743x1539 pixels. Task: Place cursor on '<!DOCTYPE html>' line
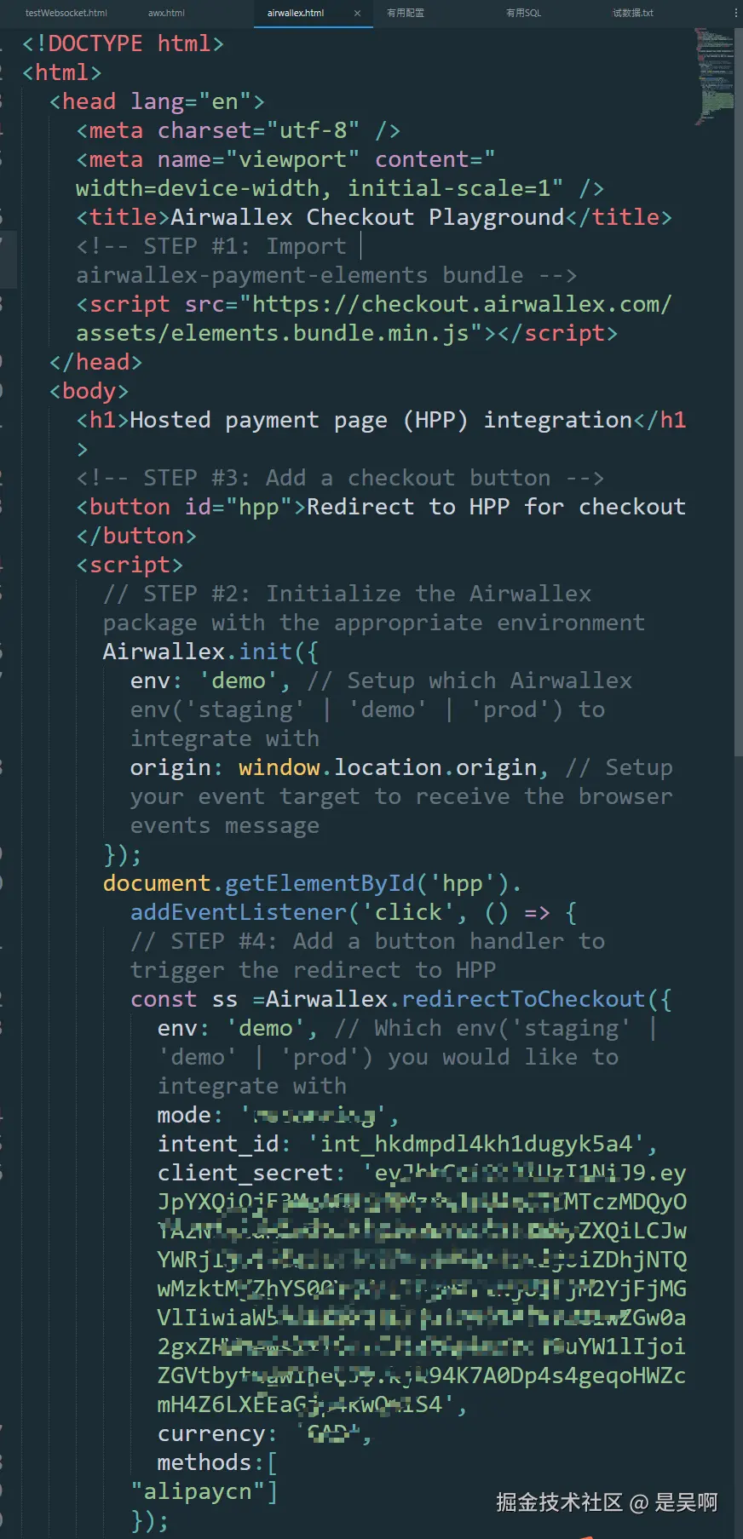click(x=123, y=43)
